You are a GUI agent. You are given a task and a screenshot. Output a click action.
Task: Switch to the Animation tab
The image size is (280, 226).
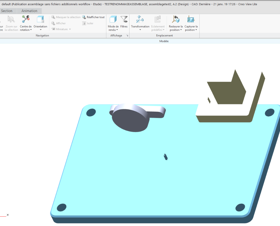click(30, 11)
